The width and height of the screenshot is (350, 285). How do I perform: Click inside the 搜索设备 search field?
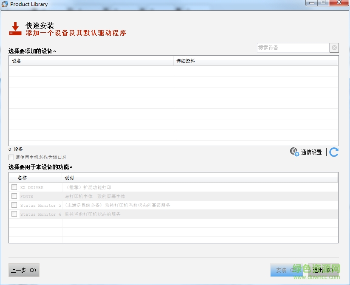(293, 48)
